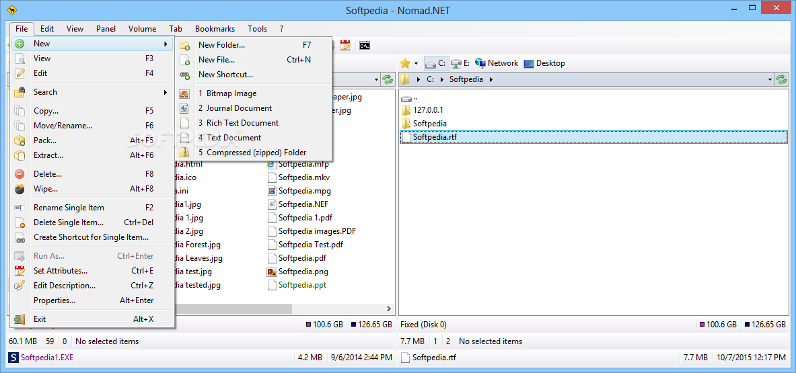Click C: in the breadcrumb path
Image resolution: width=796 pixels, height=373 pixels.
point(431,79)
